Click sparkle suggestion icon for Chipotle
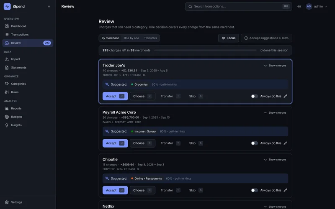This screenshot has width=335, height=209. (107, 178)
